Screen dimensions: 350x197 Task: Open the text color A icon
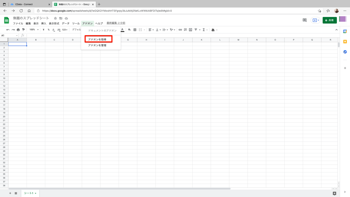[x=123, y=30]
